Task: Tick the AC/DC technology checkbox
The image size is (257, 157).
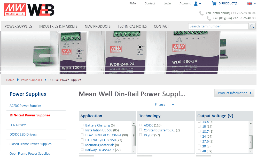Action: tap(141, 125)
